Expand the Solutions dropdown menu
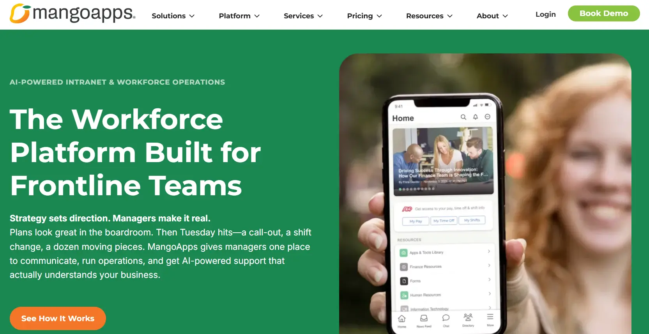Screen dimensions: 649x334 [x=173, y=16]
